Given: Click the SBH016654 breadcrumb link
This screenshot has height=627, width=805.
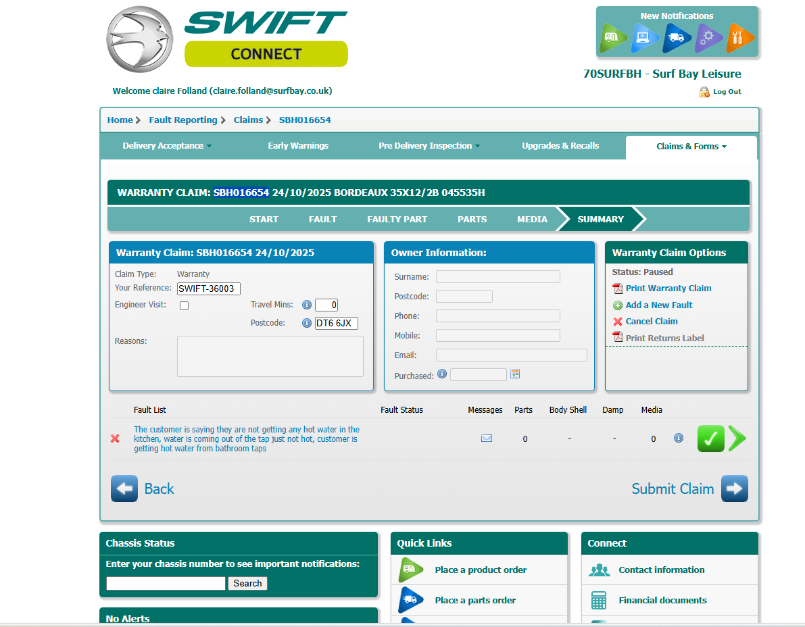Looking at the screenshot, I should pyautogui.click(x=305, y=120).
